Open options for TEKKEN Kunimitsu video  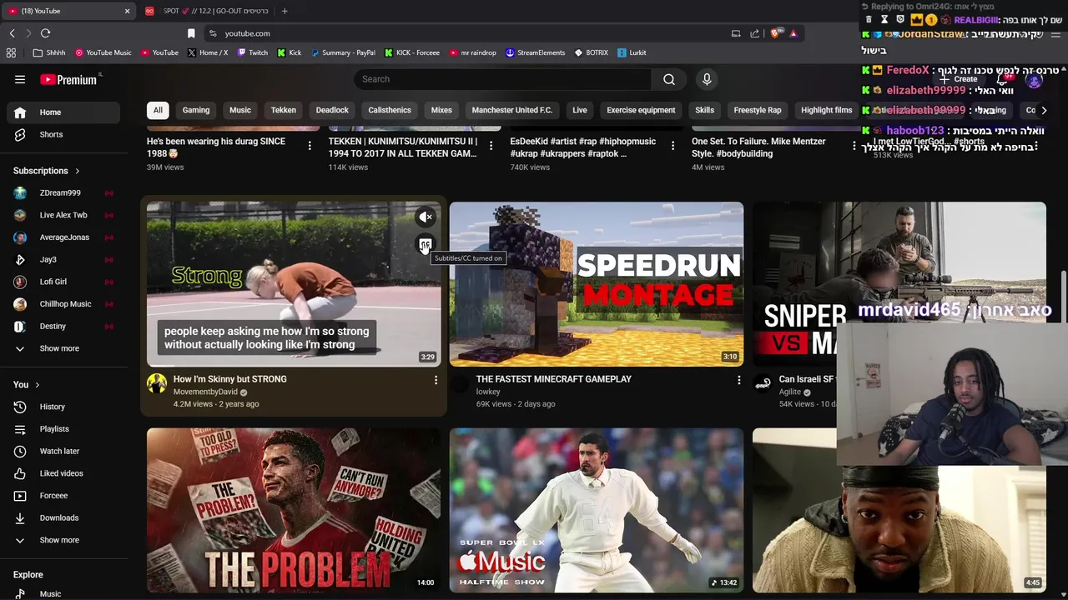[x=491, y=146]
